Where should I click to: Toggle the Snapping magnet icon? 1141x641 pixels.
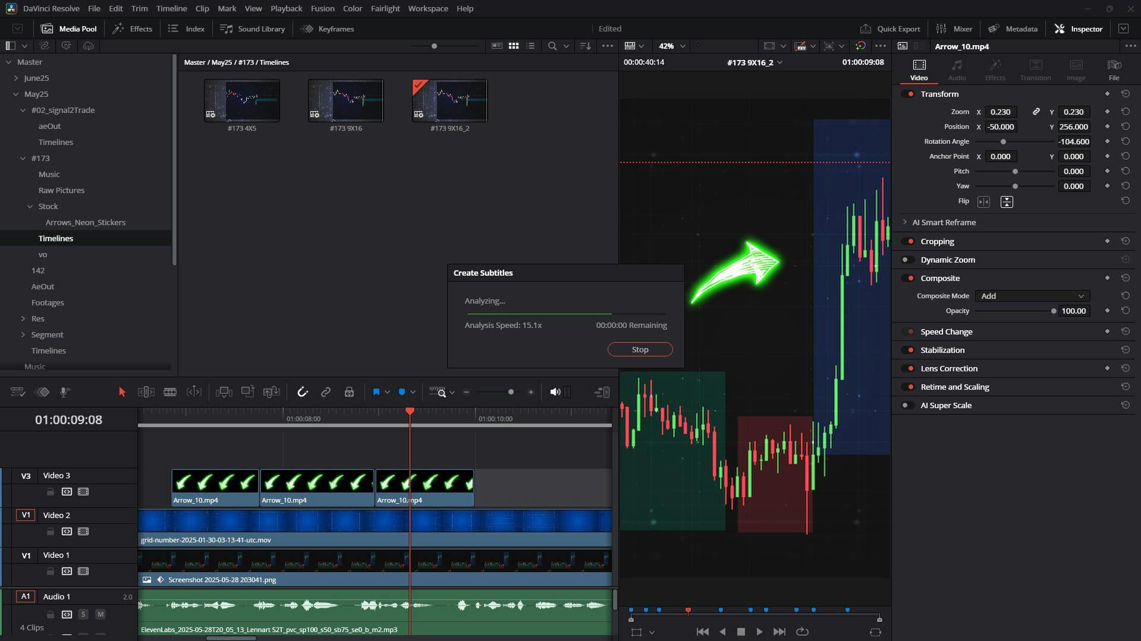[x=303, y=392]
